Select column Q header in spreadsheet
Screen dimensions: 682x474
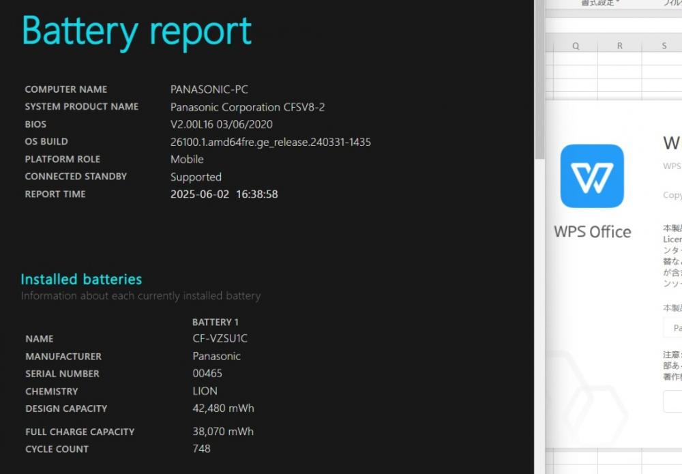tap(576, 46)
